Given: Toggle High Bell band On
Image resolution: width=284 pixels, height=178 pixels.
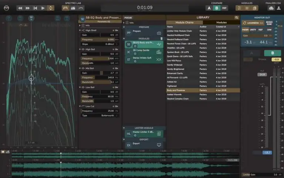Looking at the screenshot, I should [115, 49].
